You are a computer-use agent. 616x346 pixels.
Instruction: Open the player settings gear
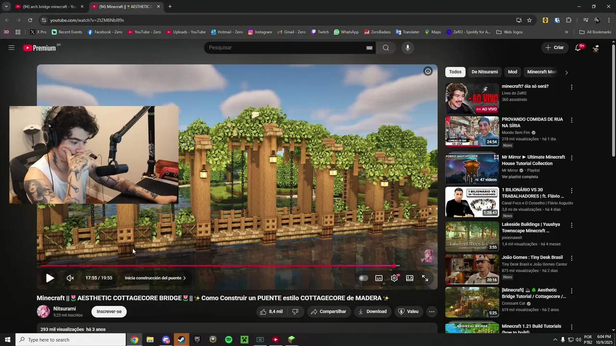(394, 278)
